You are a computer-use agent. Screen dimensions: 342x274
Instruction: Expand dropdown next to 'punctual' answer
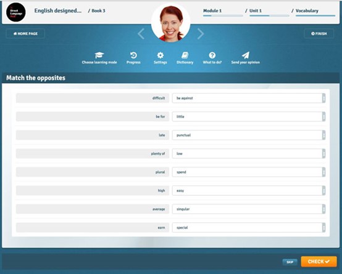coord(323,135)
